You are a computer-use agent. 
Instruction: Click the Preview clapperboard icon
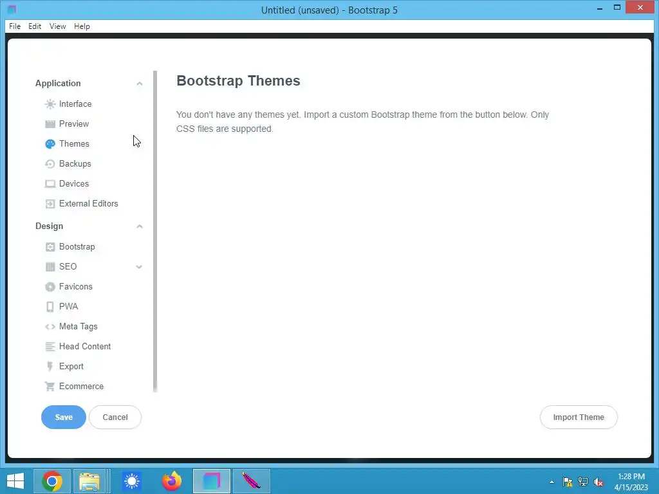(x=50, y=124)
